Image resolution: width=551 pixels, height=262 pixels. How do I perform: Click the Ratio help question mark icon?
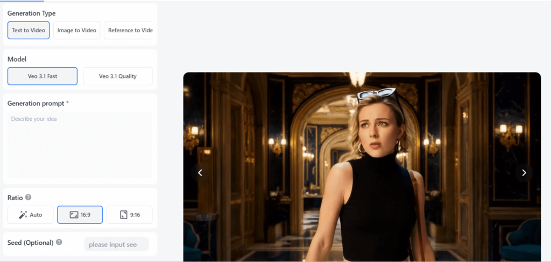pos(28,197)
